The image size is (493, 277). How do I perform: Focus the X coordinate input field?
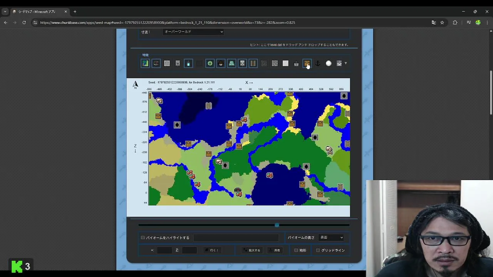coord(164,250)
